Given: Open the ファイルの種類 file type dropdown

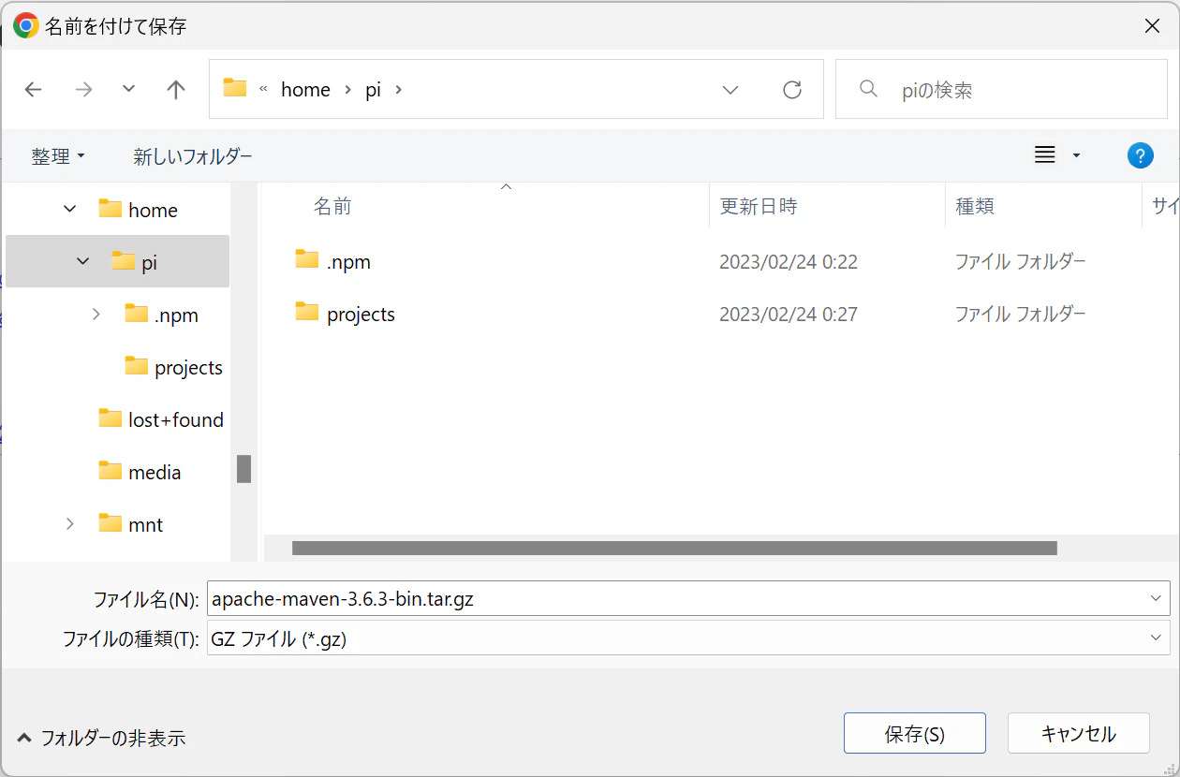Looking at the screenshot, I should pos(688,638).
